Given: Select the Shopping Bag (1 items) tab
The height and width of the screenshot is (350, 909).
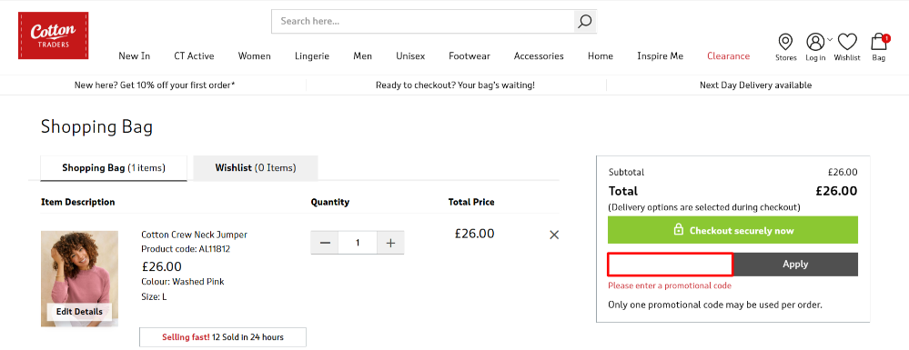Looking at the screenshot, I should click(114, 168).
